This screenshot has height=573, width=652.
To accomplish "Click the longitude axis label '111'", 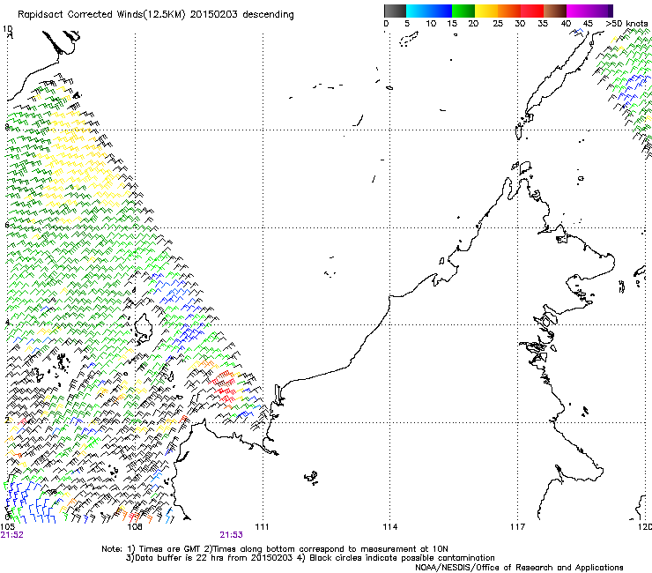I will coord(262,527).
